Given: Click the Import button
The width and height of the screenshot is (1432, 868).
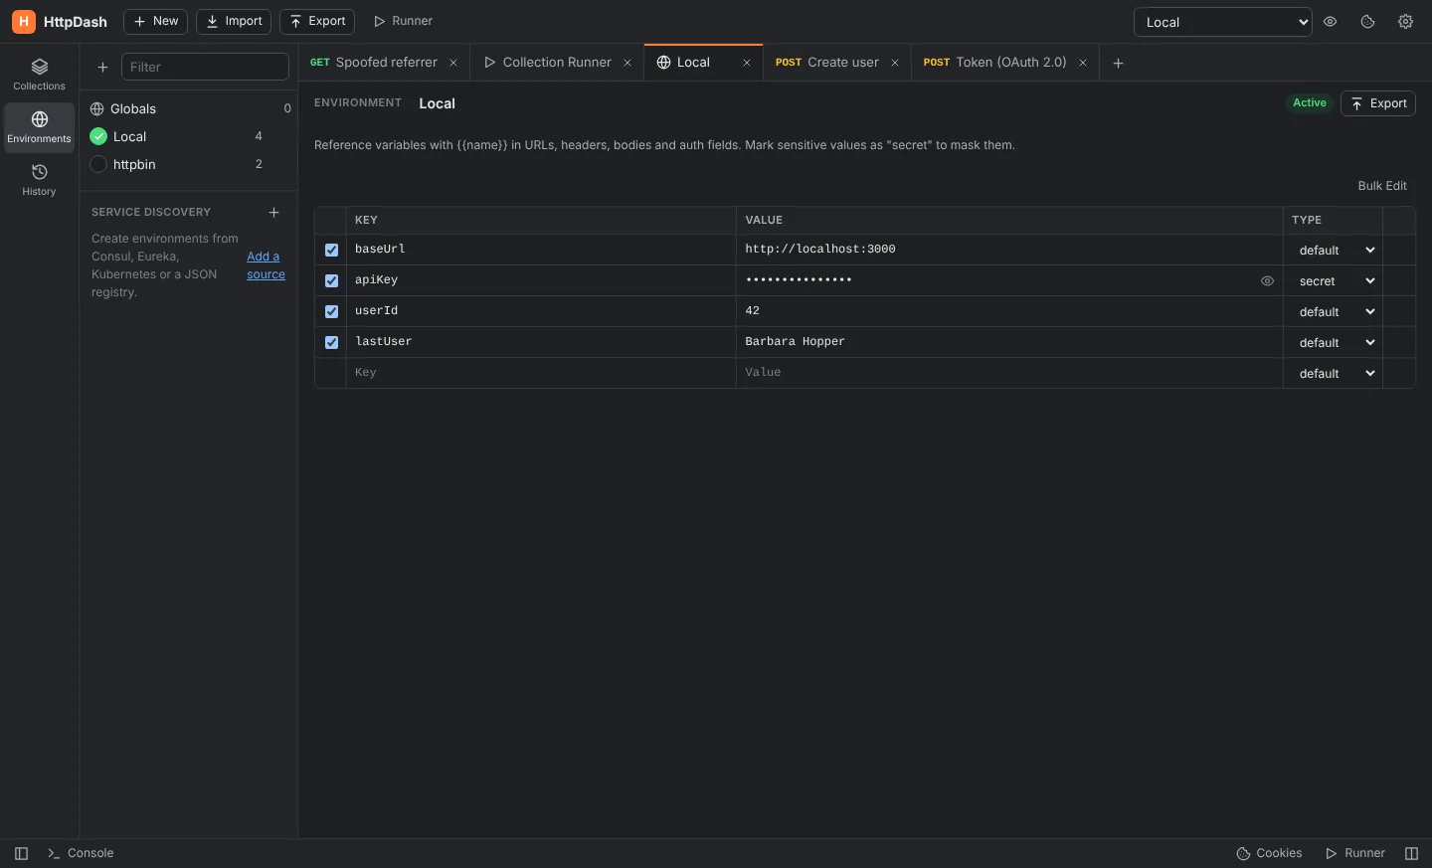Looking at the screenshot, I should click(x=234, y=21).
